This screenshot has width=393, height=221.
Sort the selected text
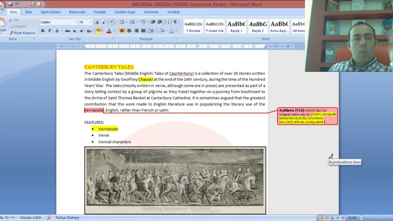tap(167, 22)
